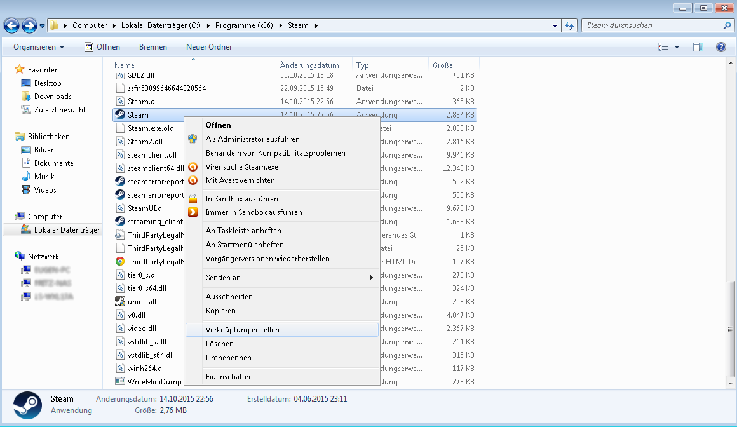
Task: Choose Umbenennen in the context menu
Action: pos(282,358)
